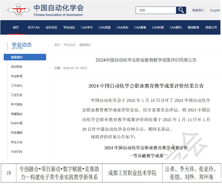Open the 联系我们 link
Image resolution: width=222 pixels, height=184 pixels.
198,10
